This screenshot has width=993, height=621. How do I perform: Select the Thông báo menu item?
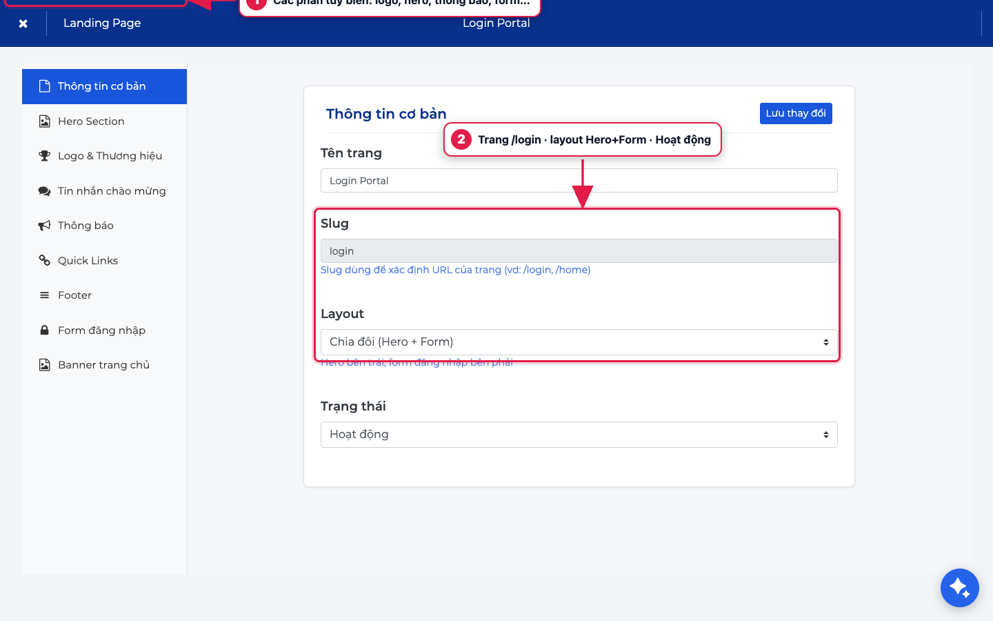coord(104,226)
